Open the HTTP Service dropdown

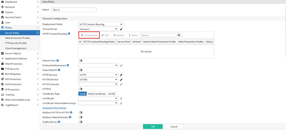click(98, 75)
